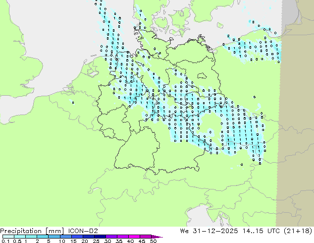Click the '0.5' legend scale label
The height and width of the screenshot is (243, 314).
(x=17, y=241)
